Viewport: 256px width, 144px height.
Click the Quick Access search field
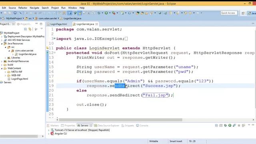(x=229, y=13)
